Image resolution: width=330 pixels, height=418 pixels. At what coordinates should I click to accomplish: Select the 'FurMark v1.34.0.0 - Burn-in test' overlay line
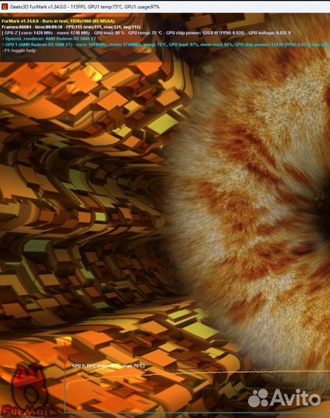click(x=58, y=21)
